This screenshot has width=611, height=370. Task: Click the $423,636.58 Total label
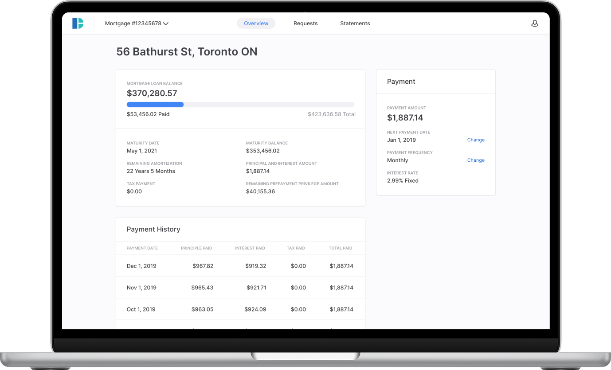tap(332, 114)
